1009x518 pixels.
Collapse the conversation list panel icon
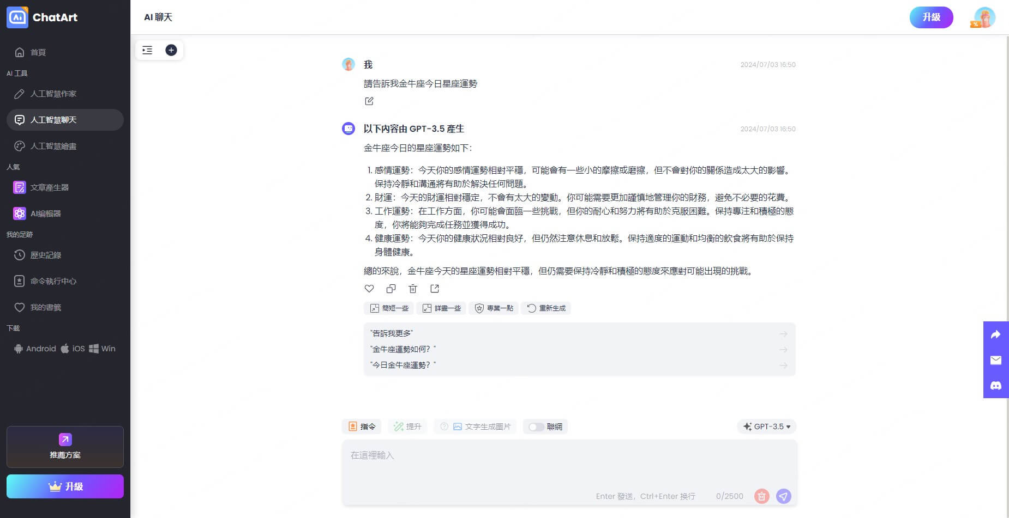(147, 50)
